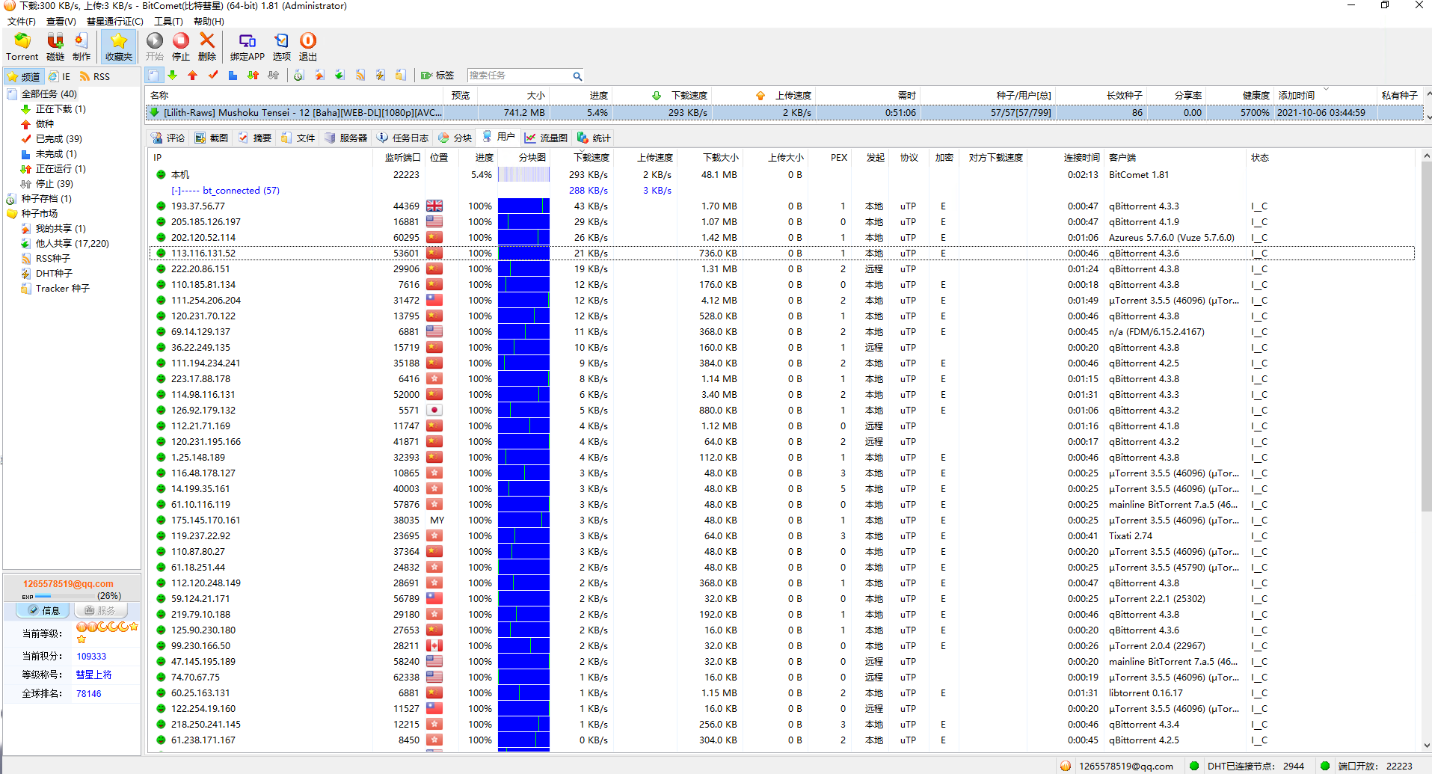The width and height of the screenshot is (1432, 774).
Task: Click the 1265578519@qq.com account link in the sidebar
Action: coord(68,584)
